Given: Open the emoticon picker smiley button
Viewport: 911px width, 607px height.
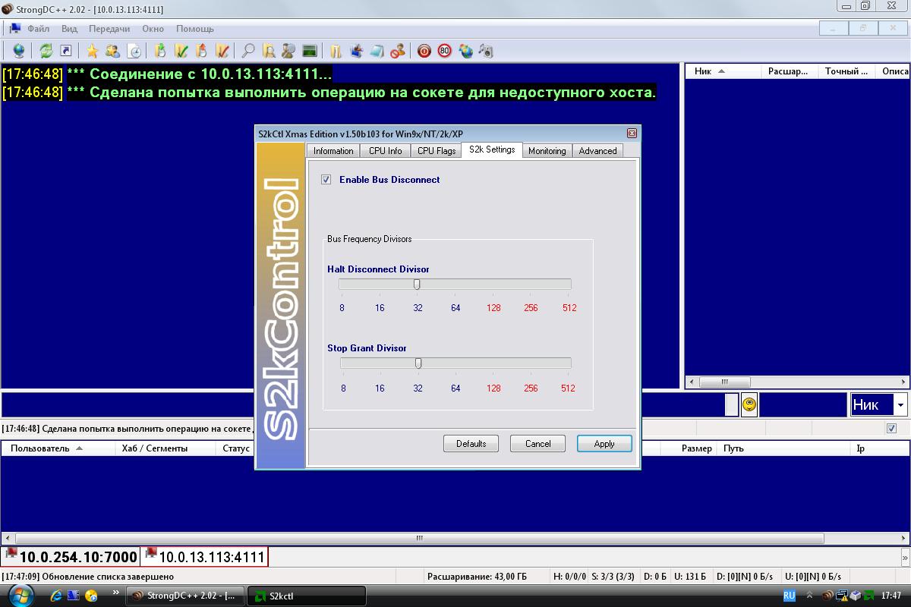Looking at the screenshot, I should [749, 405].
